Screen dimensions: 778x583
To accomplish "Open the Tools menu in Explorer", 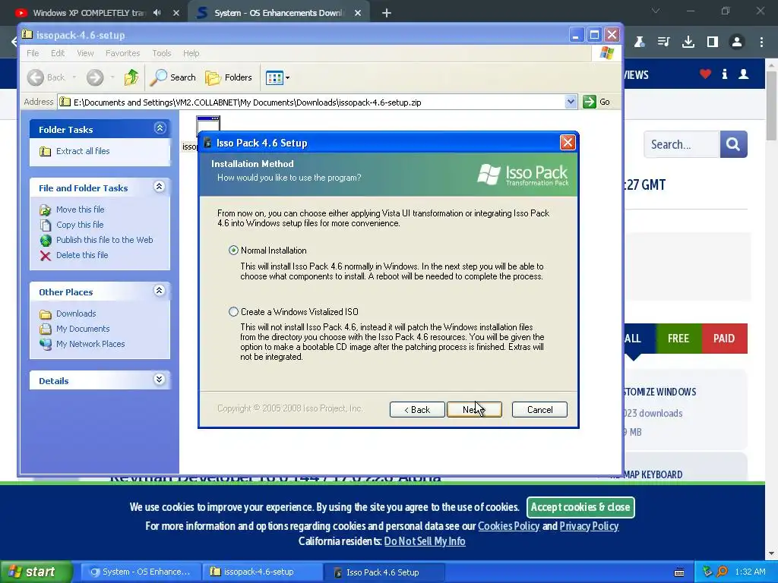I will (x=162, y=53).
